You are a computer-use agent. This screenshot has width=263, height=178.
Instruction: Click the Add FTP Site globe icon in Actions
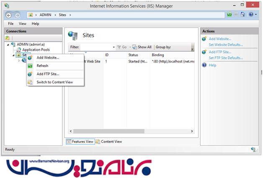tap(204, 52)
